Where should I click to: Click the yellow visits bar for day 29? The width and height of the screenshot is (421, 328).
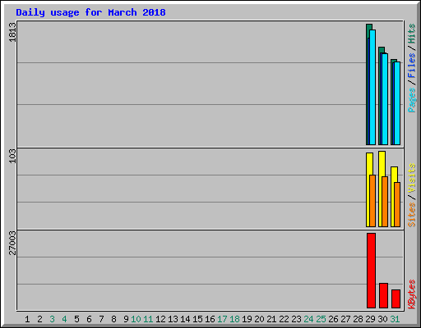tap(368, 189)
